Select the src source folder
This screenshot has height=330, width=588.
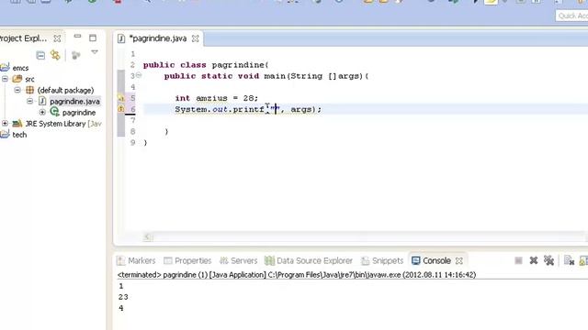[29, 80]
